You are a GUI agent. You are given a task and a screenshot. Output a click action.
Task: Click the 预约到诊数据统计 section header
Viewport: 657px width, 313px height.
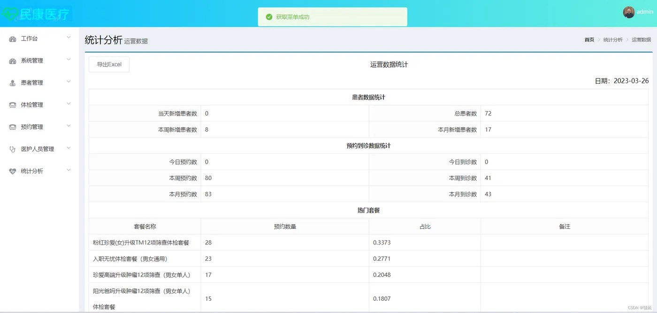point(368,146)
